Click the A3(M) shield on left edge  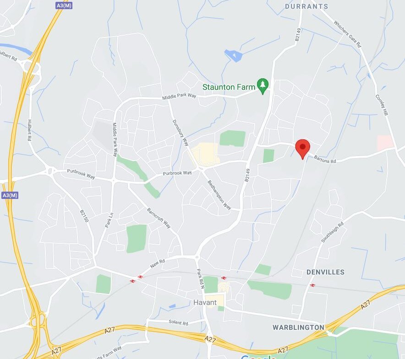click(x=10, y=195)
